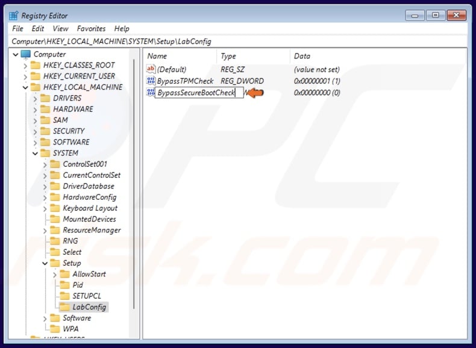
Task: Click the Keyboard Layout folder icon
Action: (55, 208)
